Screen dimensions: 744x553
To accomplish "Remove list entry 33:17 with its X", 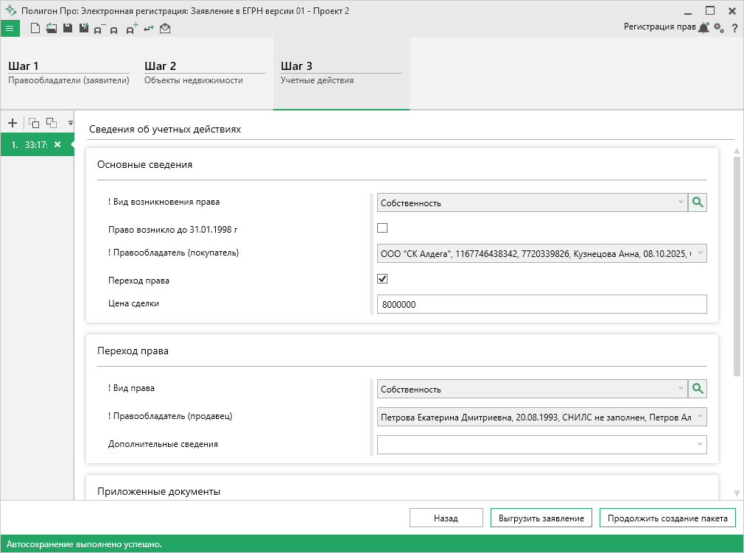I will [x=57, y=144].
